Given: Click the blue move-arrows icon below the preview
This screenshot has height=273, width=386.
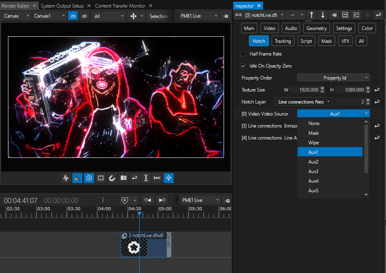Looking at the screenshot, I should point(169,178).
